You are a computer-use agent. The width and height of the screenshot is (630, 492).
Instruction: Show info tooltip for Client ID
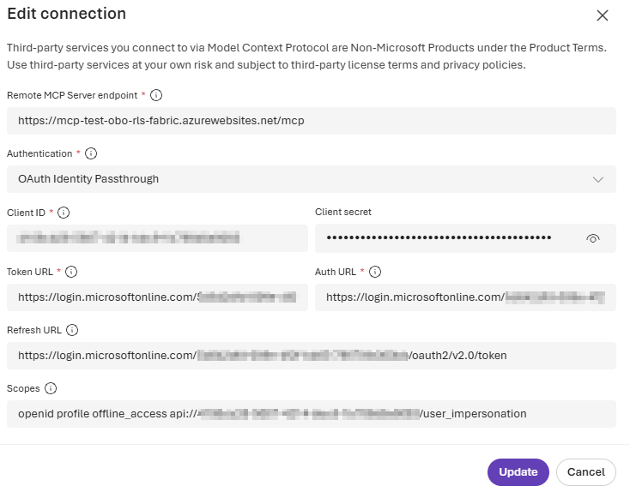tap(64, 213)
